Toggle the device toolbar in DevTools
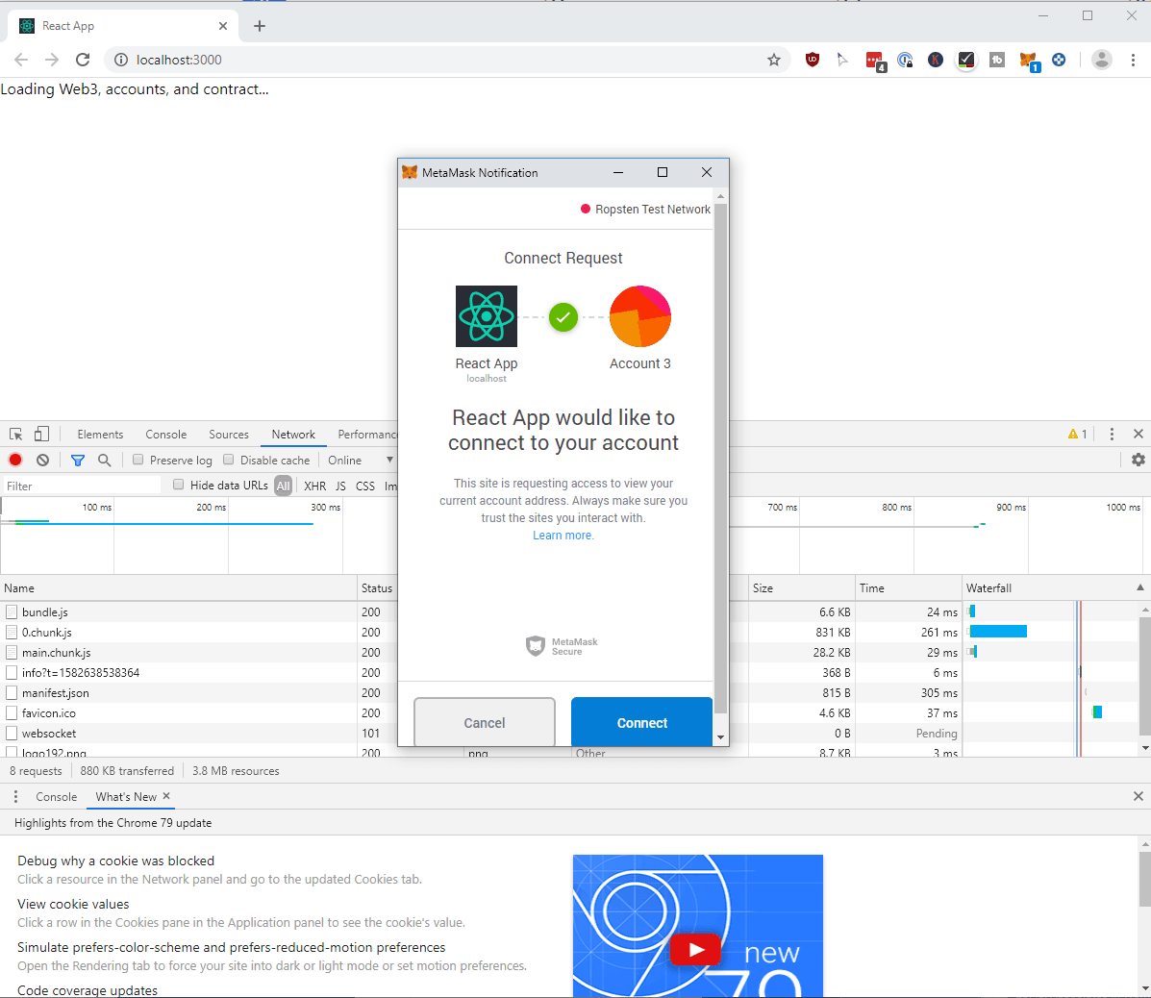Screen dimensions: 1151x998 (x=42, y=434)
